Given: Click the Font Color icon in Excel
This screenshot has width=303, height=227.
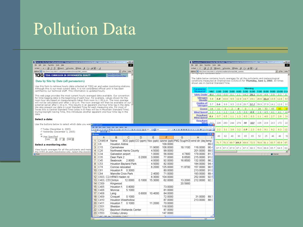Looking at the screenshot, I should point(210,130).
